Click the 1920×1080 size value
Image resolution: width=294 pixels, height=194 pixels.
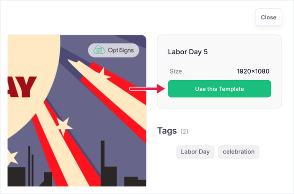tap(253, 71)
